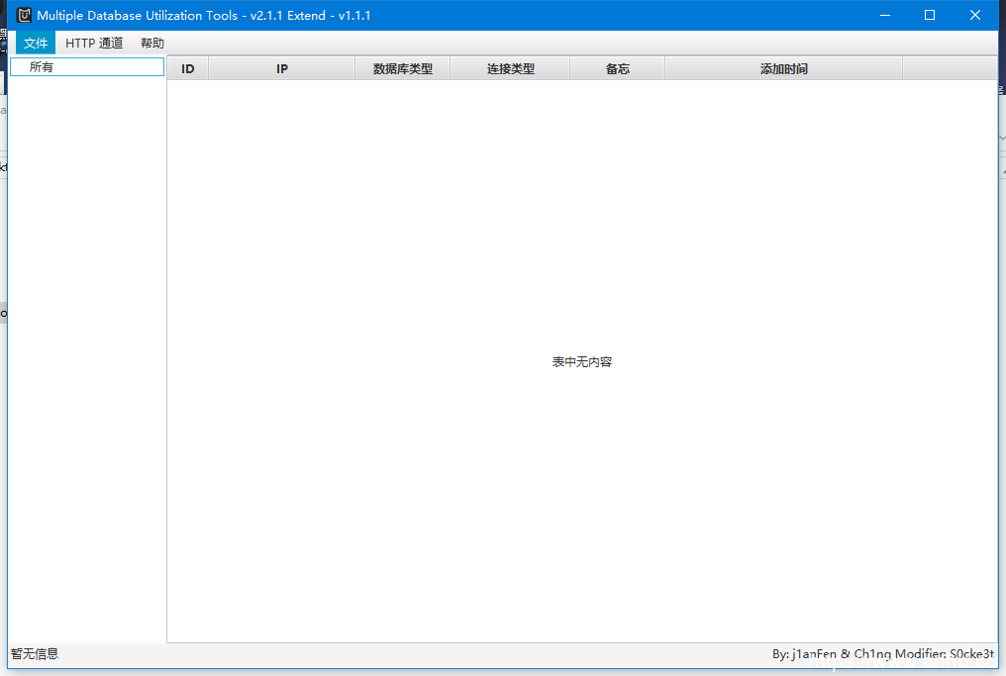
Task: Sort by the 添加时间 column header
Action: coord(783,69)
